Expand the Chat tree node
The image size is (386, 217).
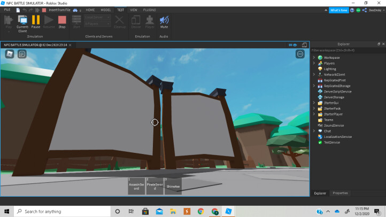[314, 131]
